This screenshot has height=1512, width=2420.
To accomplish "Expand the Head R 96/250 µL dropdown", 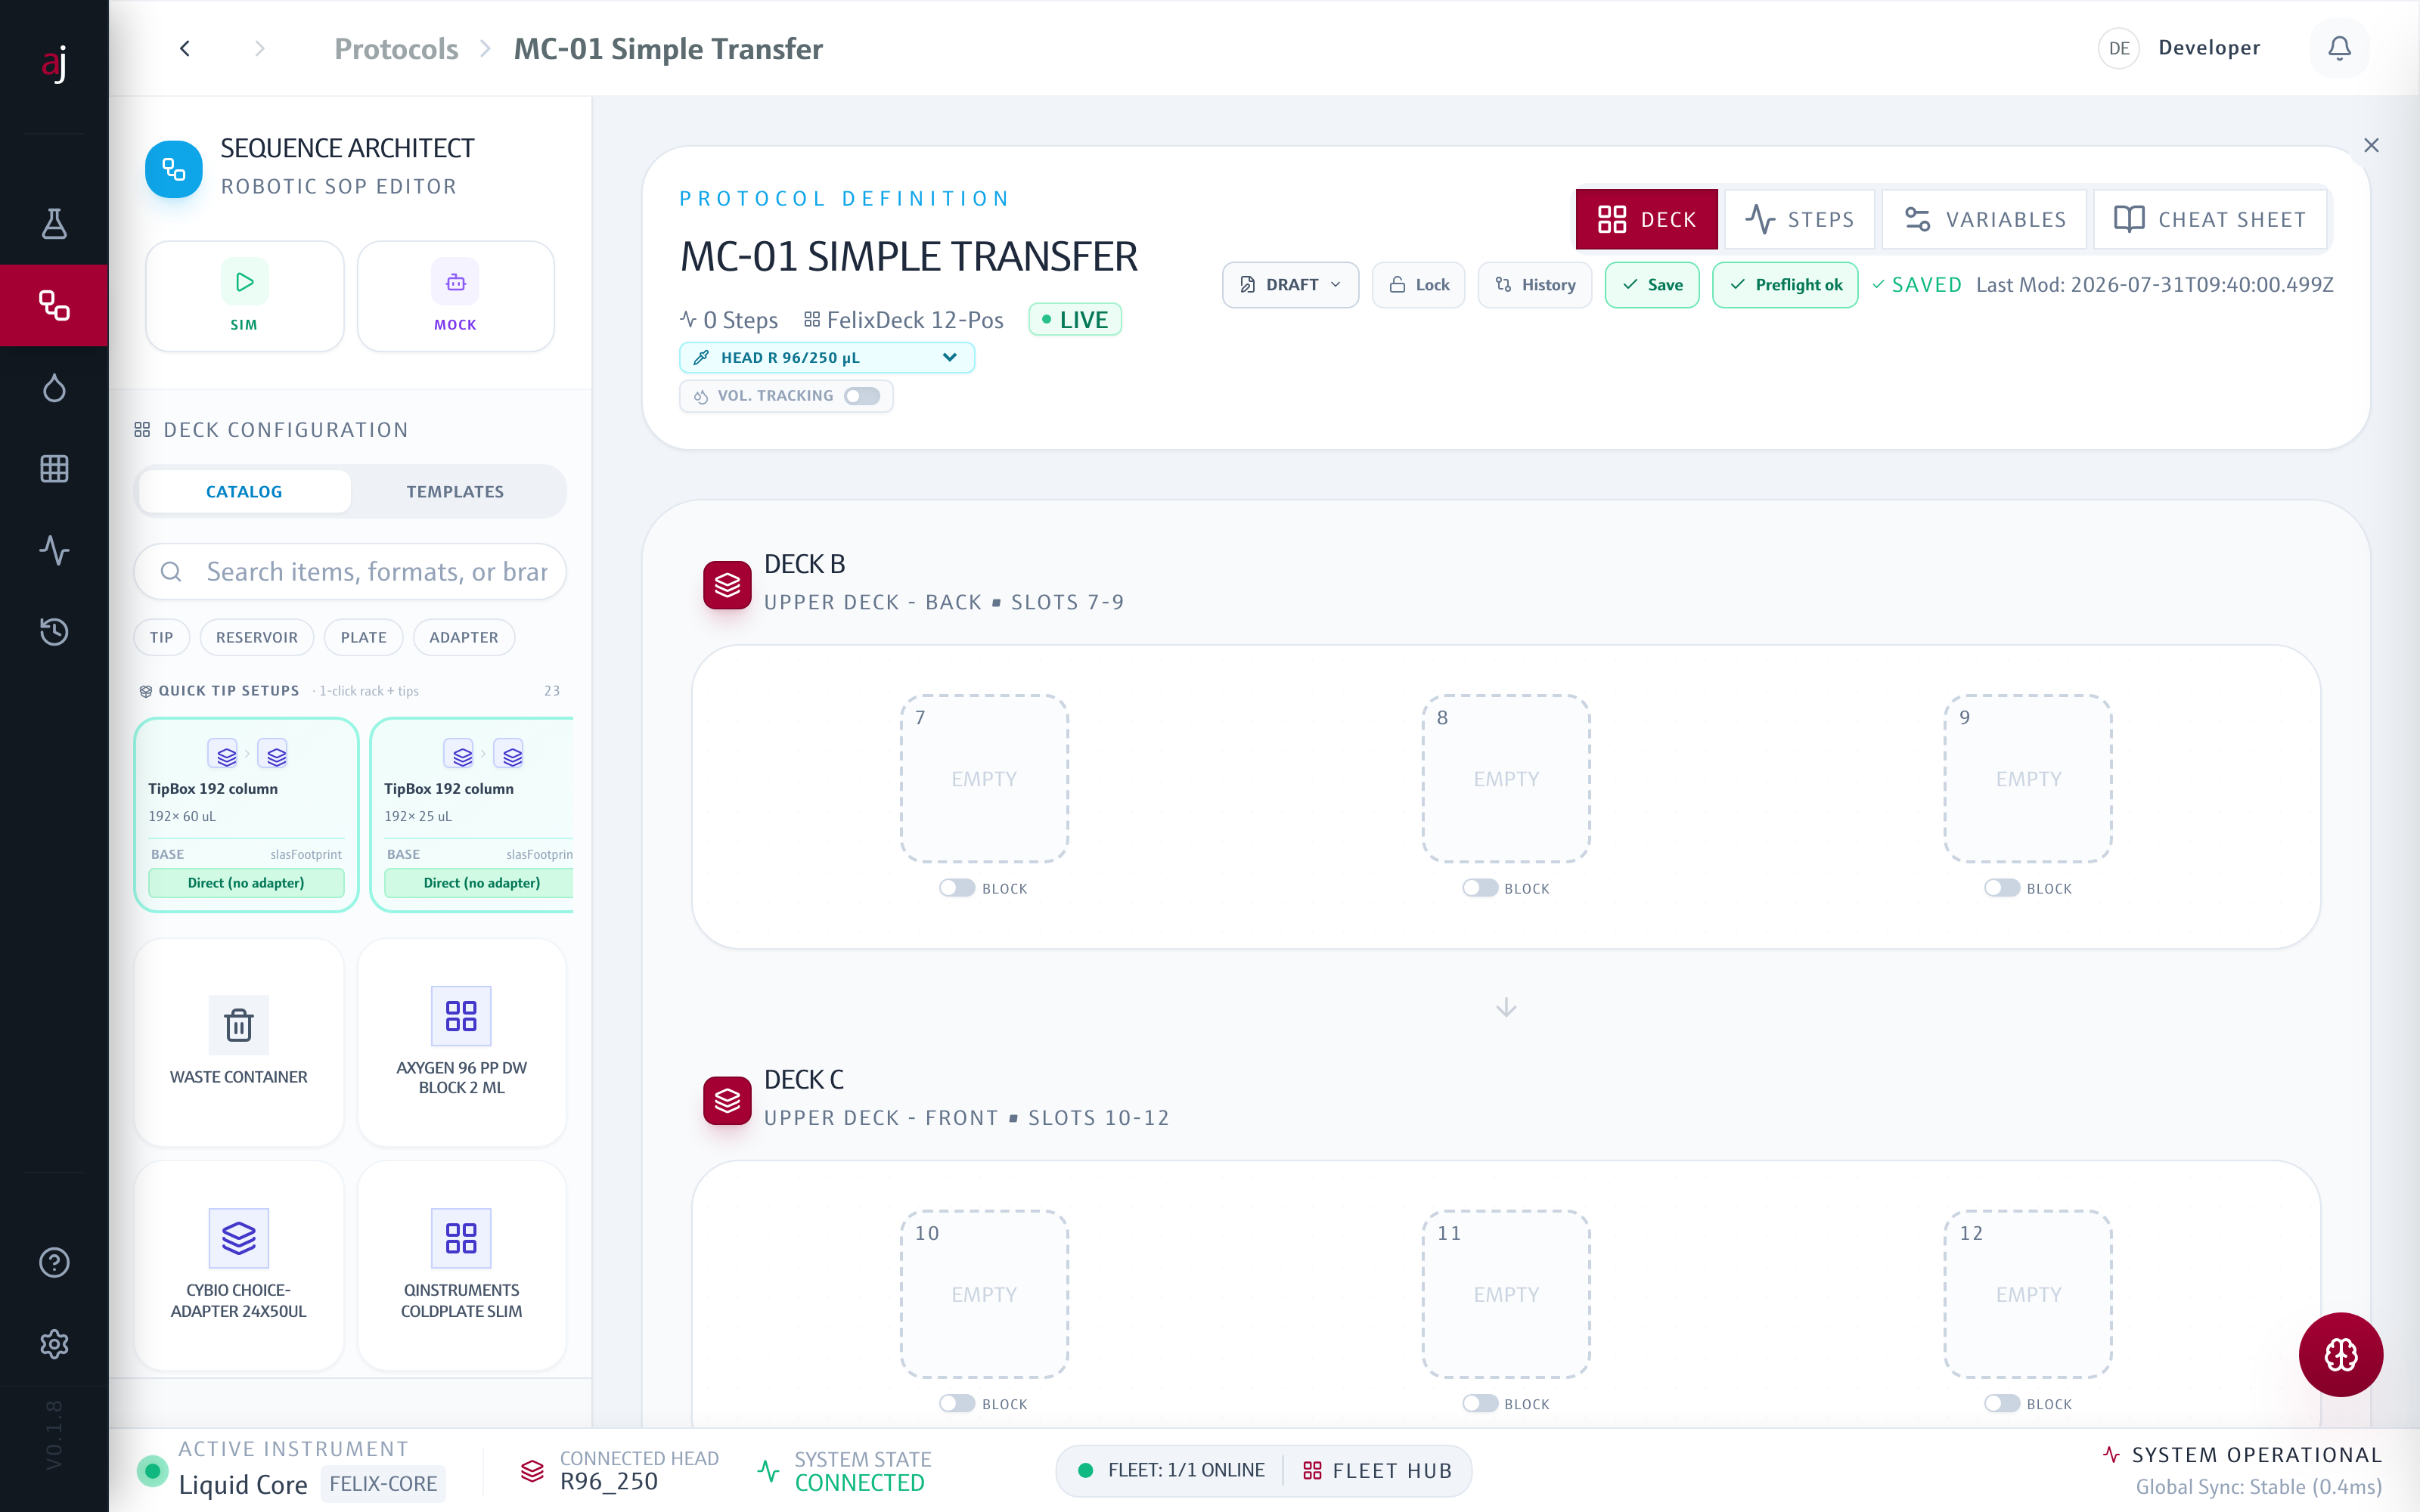I will pyautogui.click(x=826, y=358).
